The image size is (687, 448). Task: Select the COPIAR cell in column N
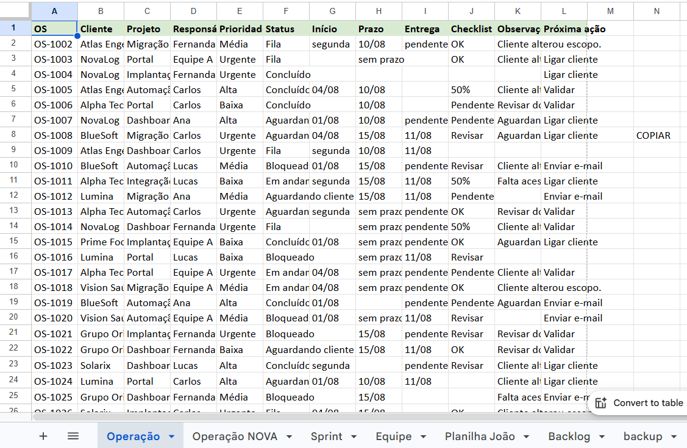[657, 136]
